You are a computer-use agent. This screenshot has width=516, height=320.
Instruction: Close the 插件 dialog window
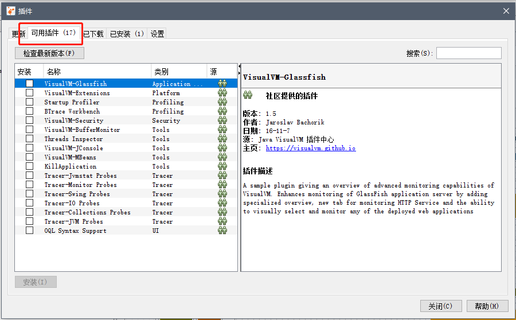coord(506,11)
